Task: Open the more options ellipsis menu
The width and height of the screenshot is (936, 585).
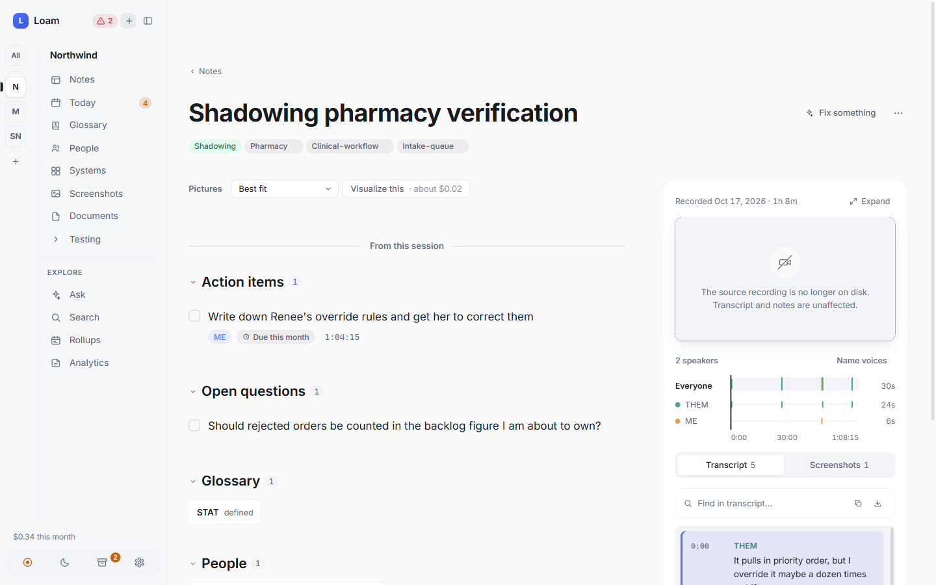Action: coord(898,113)
